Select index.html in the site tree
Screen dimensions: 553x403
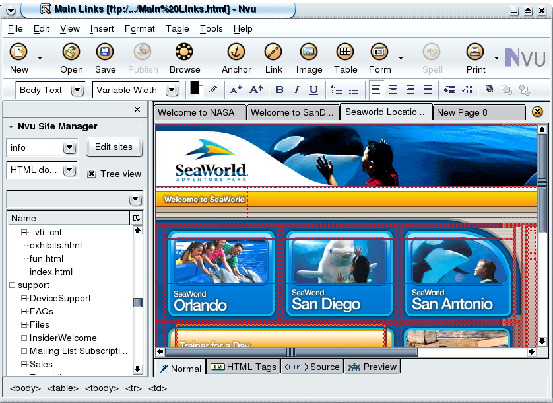[51, 272]
